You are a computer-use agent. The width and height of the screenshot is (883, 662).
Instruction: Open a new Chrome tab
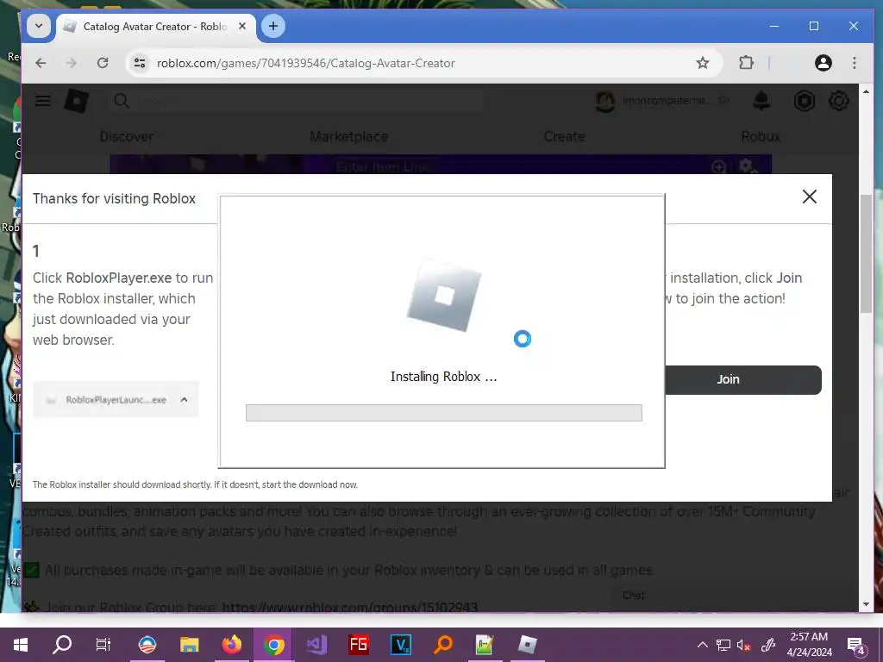tap(273, 26)
